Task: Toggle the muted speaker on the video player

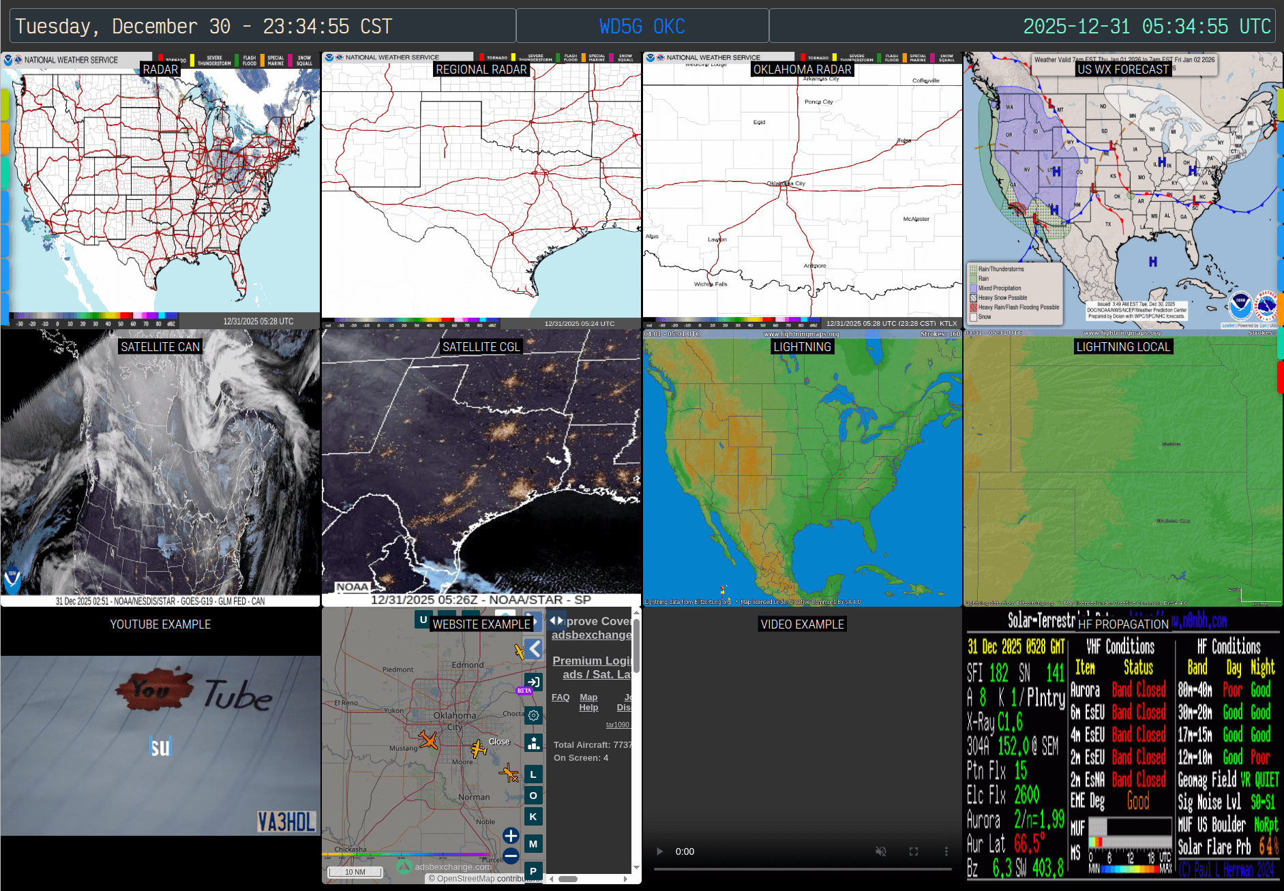Action: point(881,851)
